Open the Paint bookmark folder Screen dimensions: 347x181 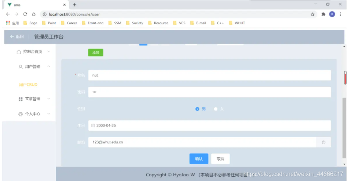(x=49, y=23)
